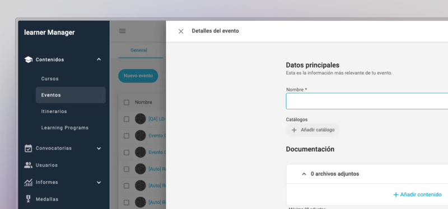
Task: Click the plus icon beside Añadir contenido
Action: click(x=396, y=194)
